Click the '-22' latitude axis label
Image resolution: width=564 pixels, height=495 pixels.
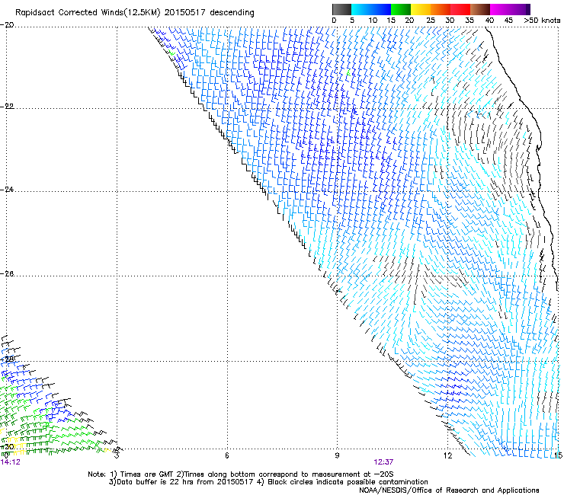tap(7, 107)
